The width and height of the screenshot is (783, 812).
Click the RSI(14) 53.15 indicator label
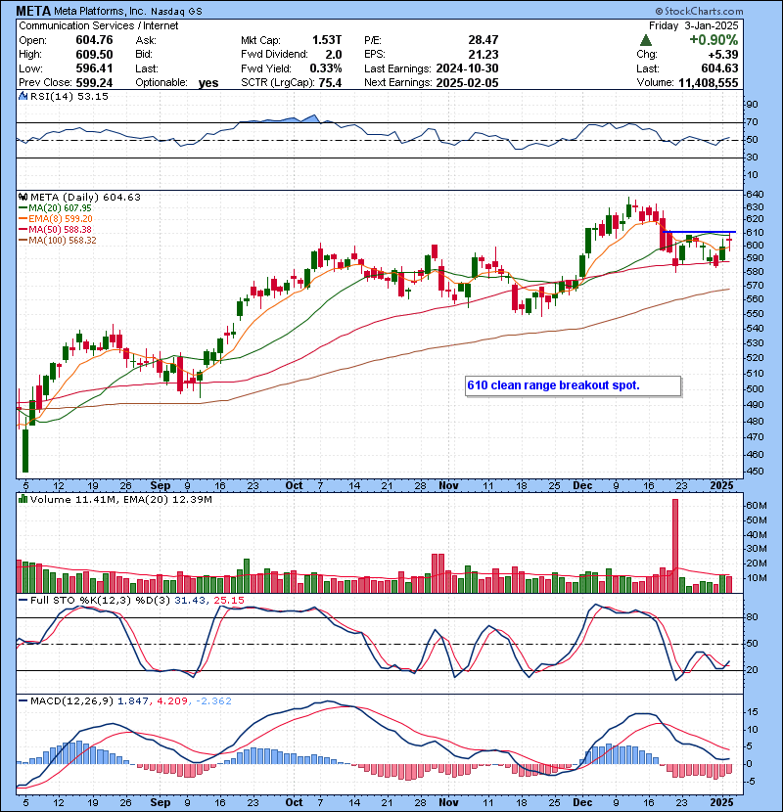[69, 96]
